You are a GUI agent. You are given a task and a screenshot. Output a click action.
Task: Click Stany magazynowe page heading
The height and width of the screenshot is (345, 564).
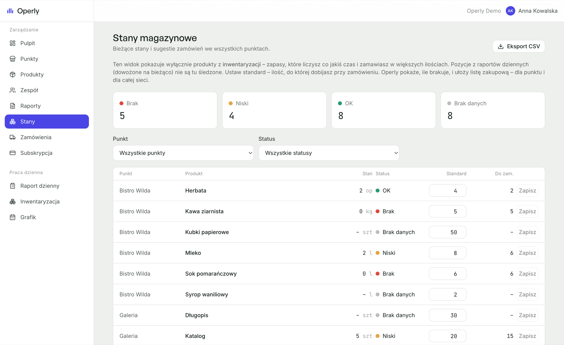155,38
